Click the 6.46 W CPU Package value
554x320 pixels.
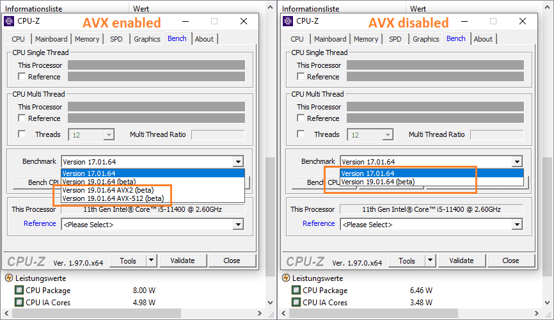pyautogui.click(x=421, y=291)
